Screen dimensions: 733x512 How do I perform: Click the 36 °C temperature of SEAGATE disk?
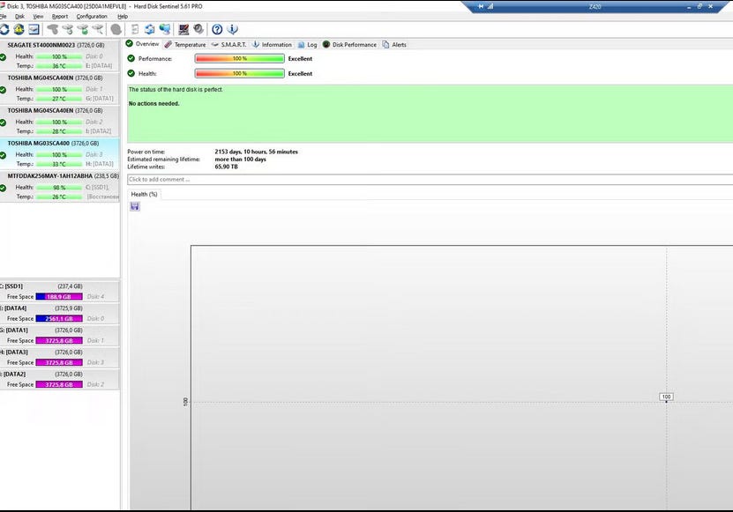click(x=59, y=66)
